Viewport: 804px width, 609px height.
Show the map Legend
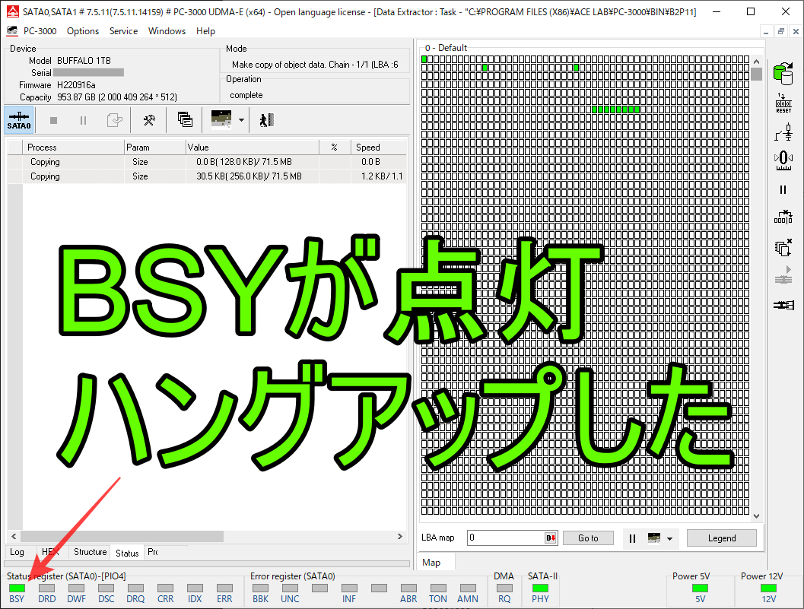[x=720, y=538]
